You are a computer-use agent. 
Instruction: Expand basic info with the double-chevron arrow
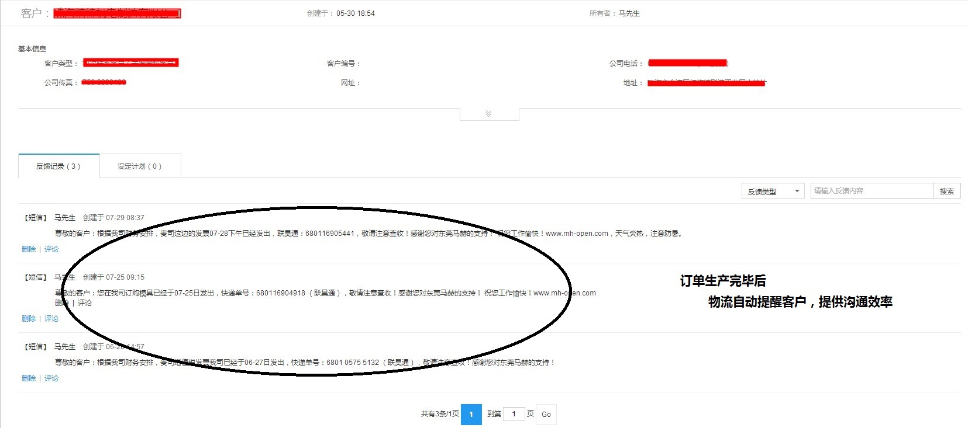[x=488, y=113]
